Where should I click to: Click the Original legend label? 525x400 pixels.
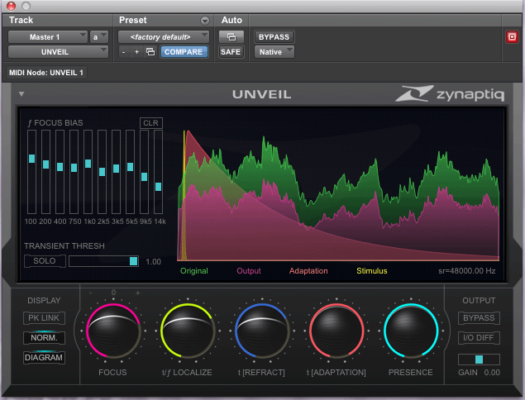coord(194,271)
